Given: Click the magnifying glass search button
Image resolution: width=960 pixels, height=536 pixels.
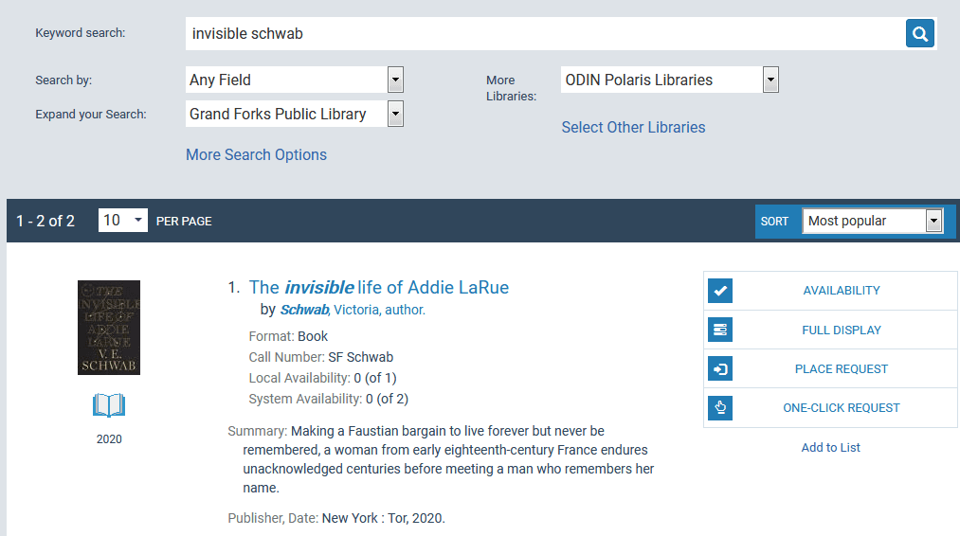Looking at the screenshot, I should point(919,34).
